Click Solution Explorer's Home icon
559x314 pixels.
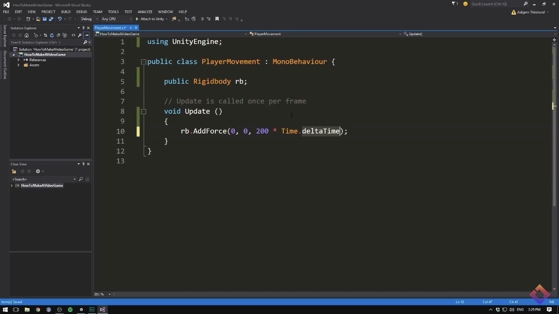26,35
